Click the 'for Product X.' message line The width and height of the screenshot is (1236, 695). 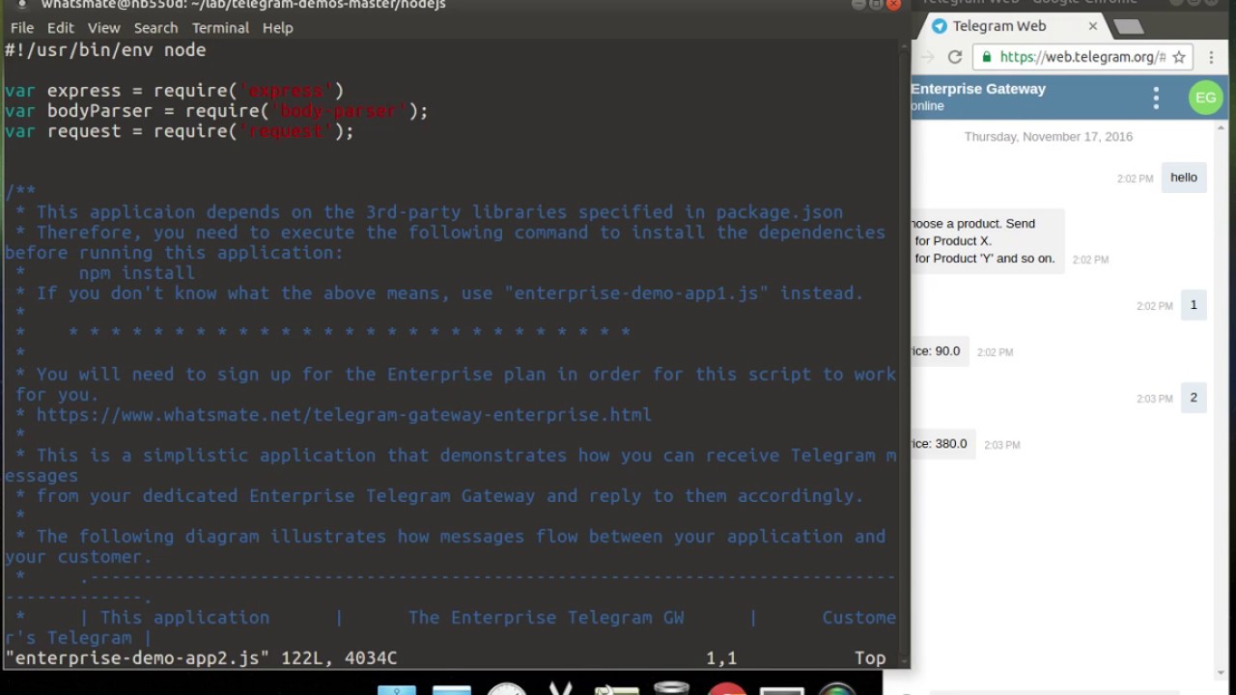(x=953, y=241)
